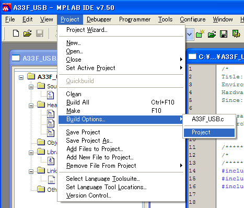Open the View menu
The image size is (244, 208).
(x=47, y=19)
